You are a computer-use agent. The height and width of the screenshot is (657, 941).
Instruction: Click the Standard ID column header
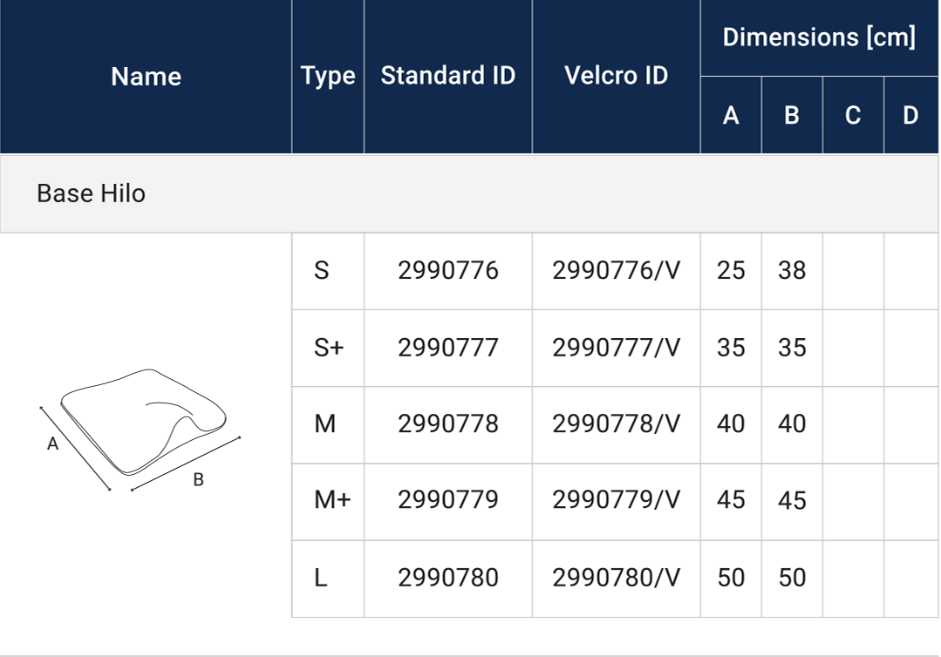pos(447,76)
